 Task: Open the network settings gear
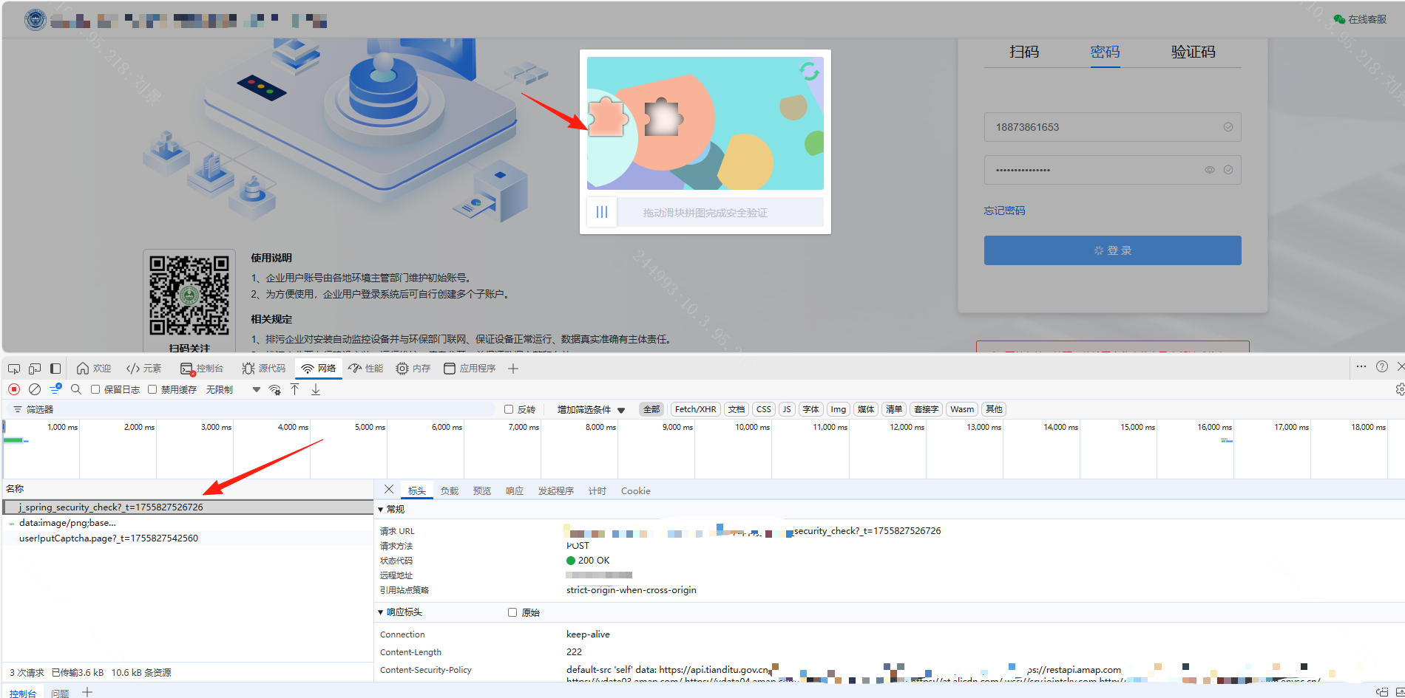pyautogui.click(x=1399, y=389)
